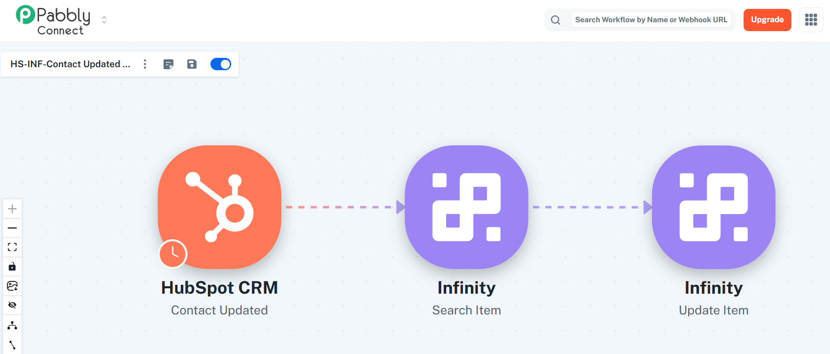The image size is (830, 354).
Task: Zoom in on the workflow canvas
Action: (12, 209)
